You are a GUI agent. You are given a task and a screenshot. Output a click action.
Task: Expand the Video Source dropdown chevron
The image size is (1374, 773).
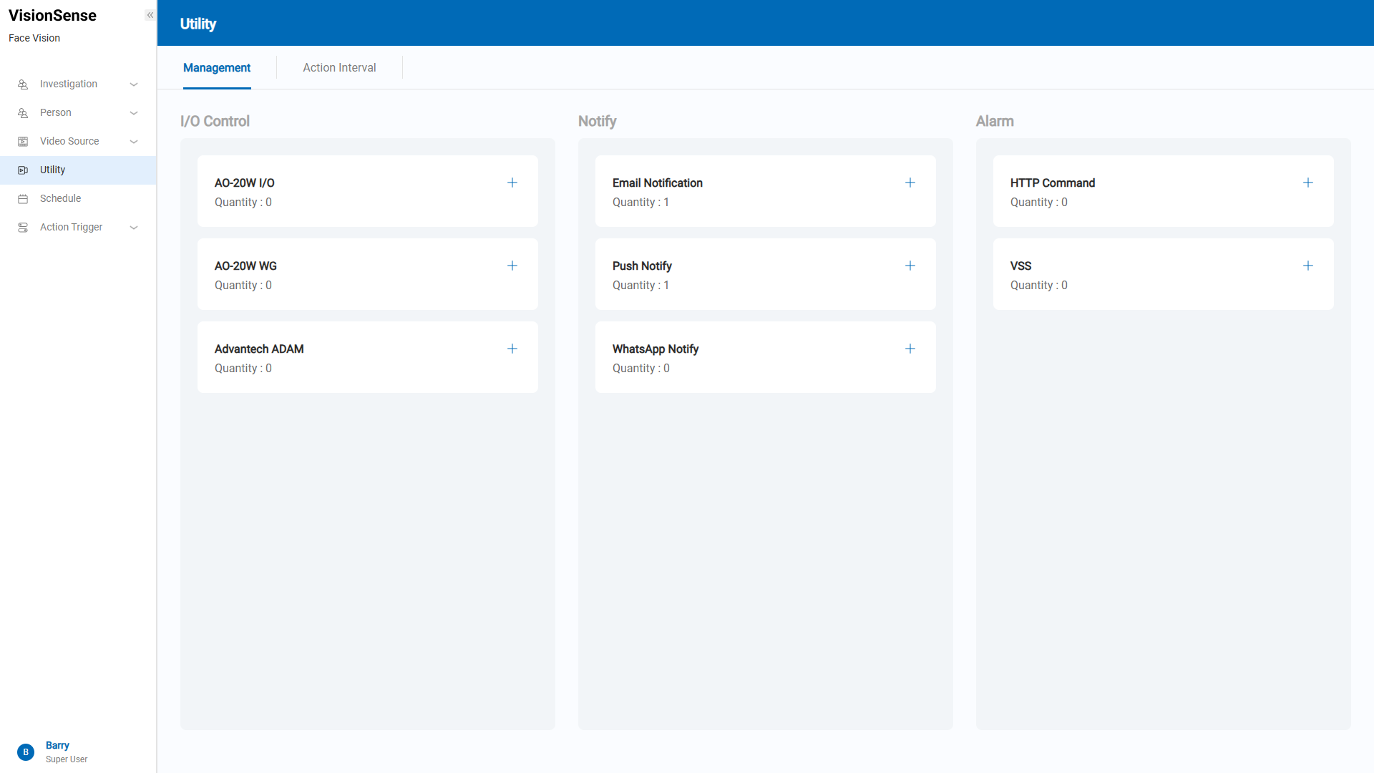click(x=134, y=142)
